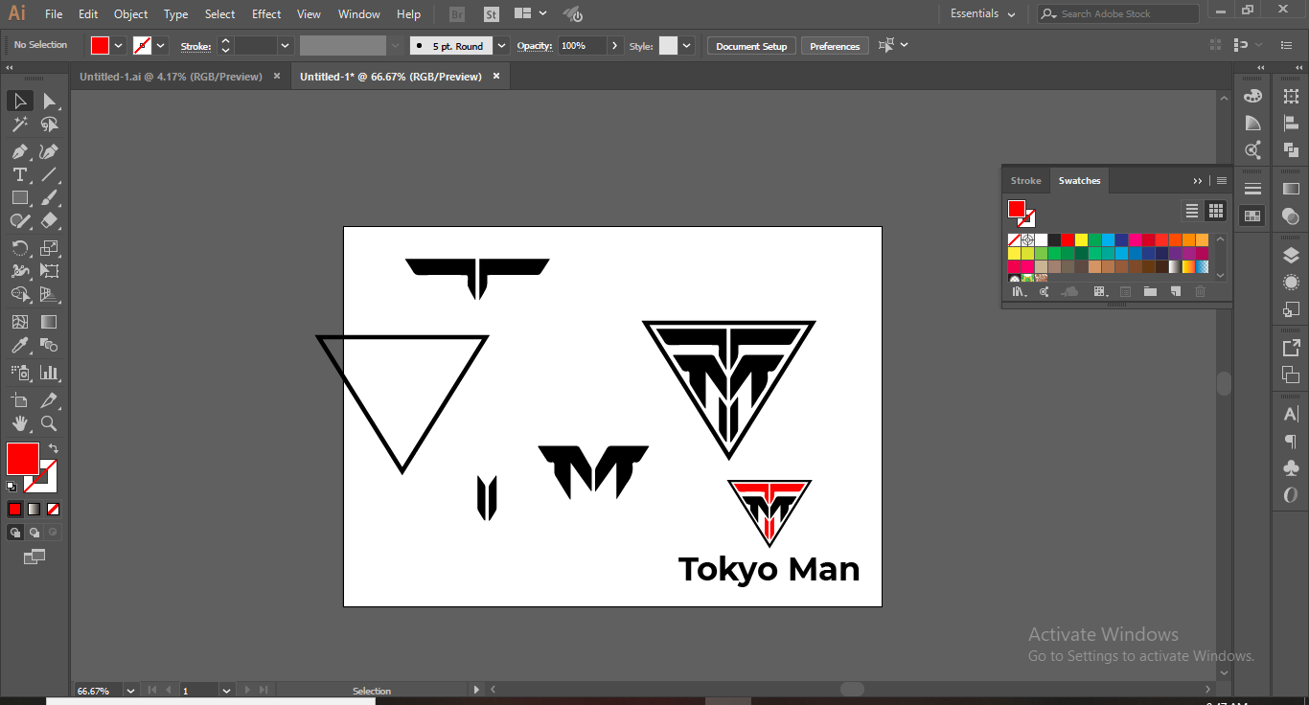Open the stroke color dropdown in the control bar

(x=161, y=45)
